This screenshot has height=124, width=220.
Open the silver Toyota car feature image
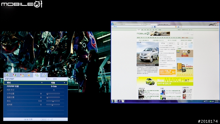pyautogui.click(x=147, y=54)
